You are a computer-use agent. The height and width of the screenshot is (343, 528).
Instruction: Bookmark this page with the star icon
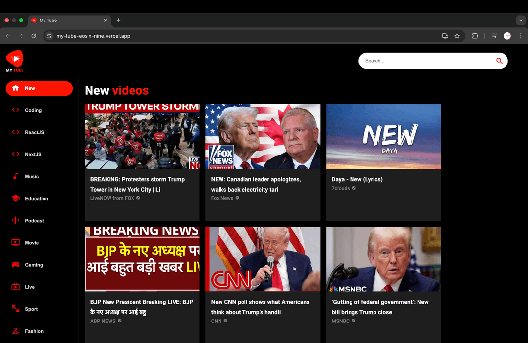click(457, 36)
